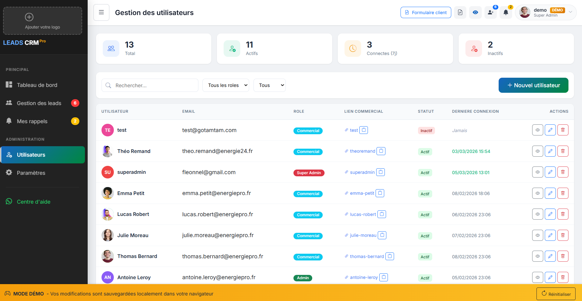Screen dimensions: 582x301
Task: Copy the emma-petit commercial link
Action: pos(380,193)
